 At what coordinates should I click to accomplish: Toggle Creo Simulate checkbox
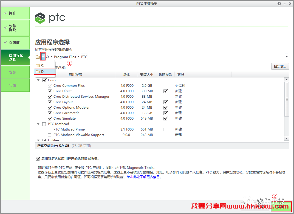click(x=50, y=118)
